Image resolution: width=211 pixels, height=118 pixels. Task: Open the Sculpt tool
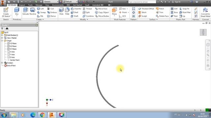pyautogui.click(x=143, y=16)
